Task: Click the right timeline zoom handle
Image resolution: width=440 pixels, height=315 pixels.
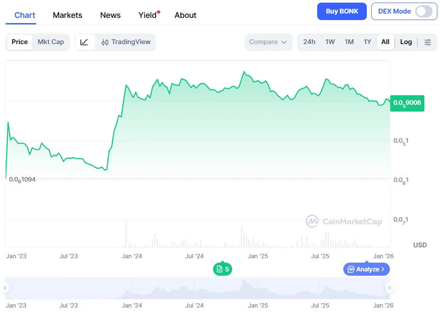Action: [389, 288]
